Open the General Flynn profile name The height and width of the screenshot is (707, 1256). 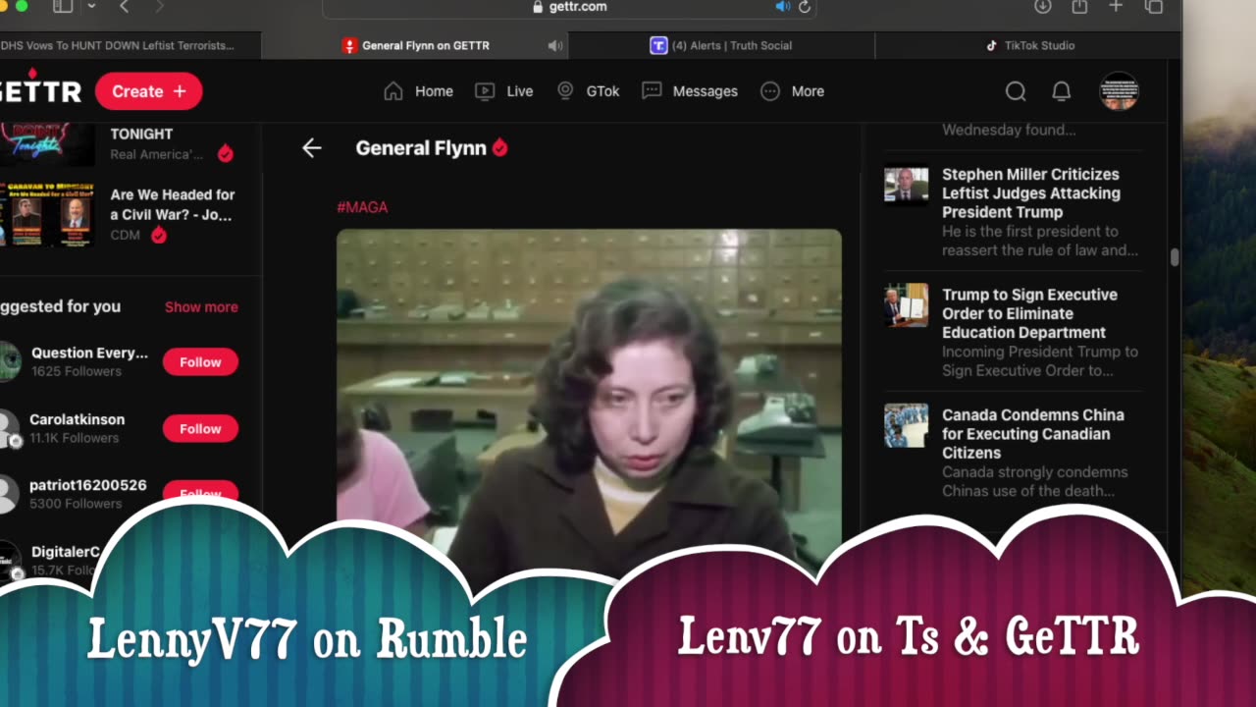click(x=421, y=148)
